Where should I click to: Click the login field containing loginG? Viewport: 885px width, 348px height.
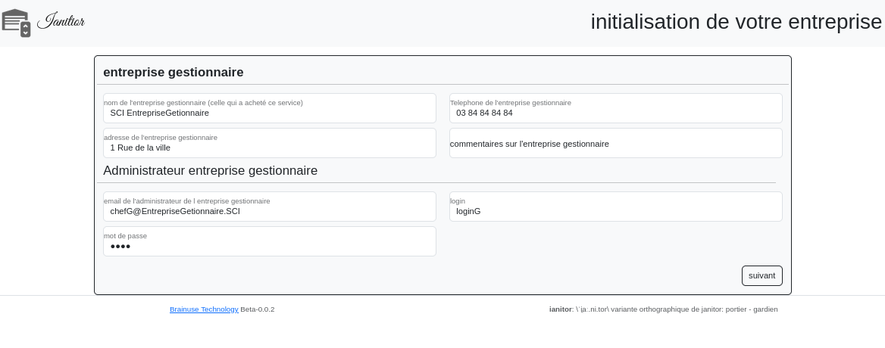(x=615, y=211)
